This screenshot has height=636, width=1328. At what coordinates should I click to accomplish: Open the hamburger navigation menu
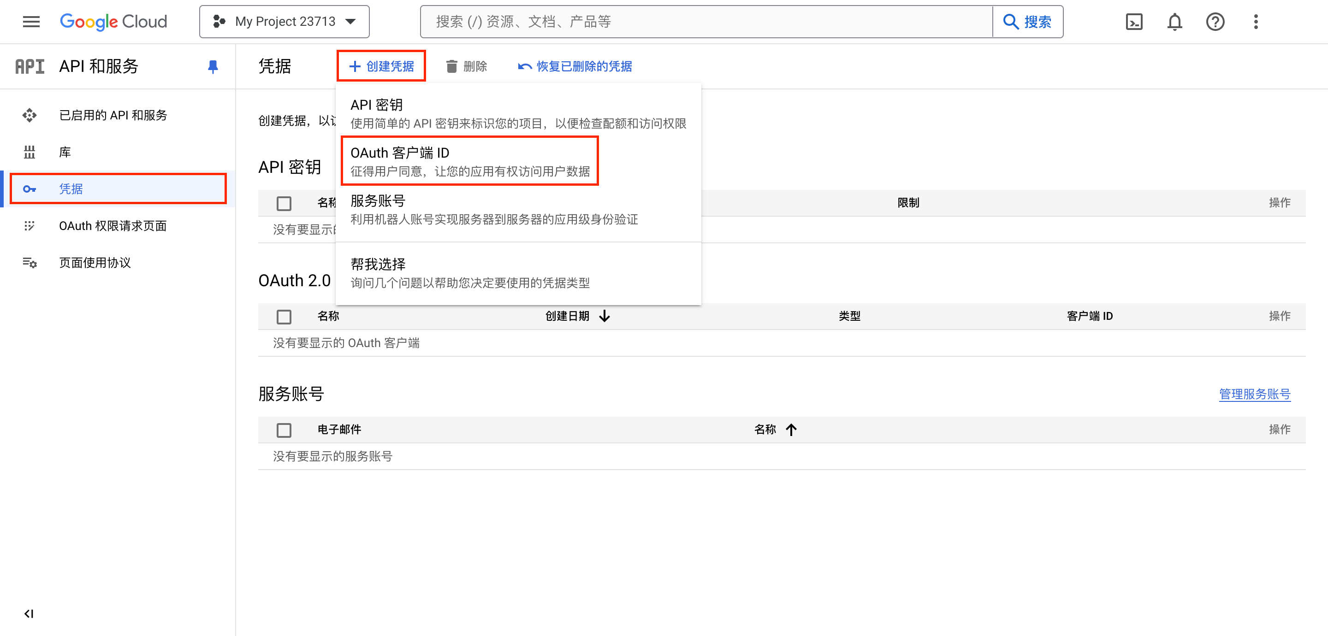coord(31,22)
